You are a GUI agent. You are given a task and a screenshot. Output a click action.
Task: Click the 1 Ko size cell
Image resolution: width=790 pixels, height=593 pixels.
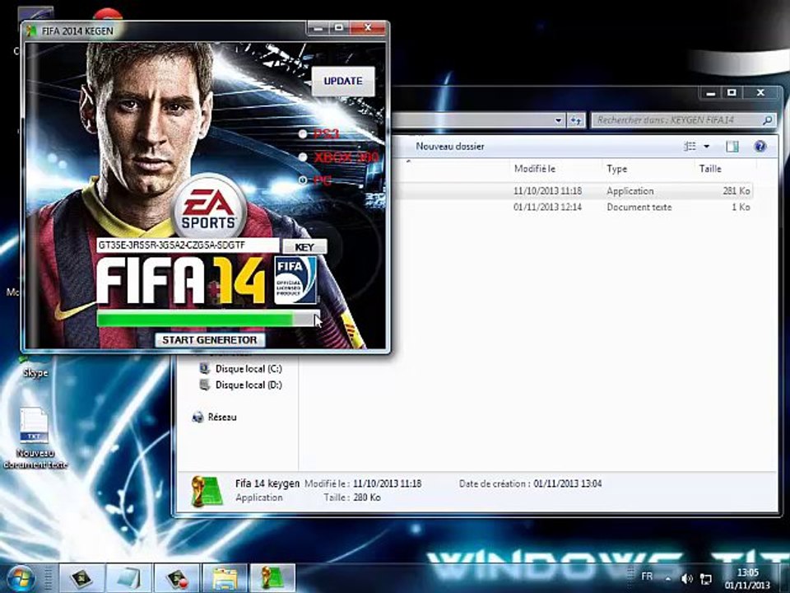[x=741, y=208]
